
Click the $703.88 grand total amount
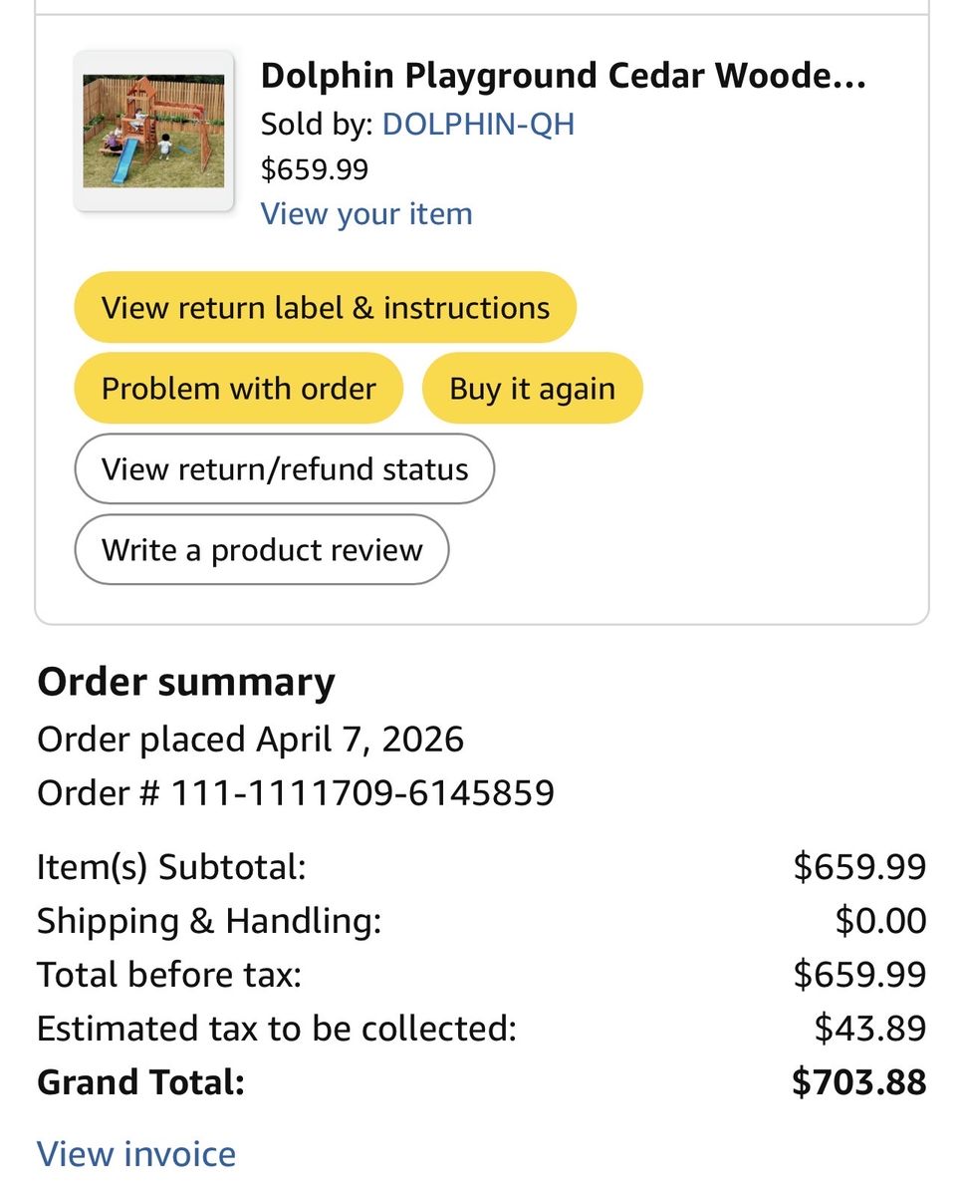point(858,1082)
